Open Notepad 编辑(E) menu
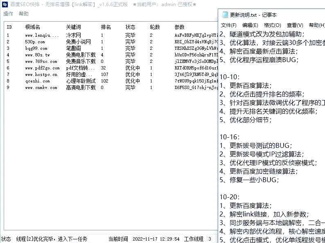Image resolution: width=325 pixels, height=243 pixels. [250, 25]
